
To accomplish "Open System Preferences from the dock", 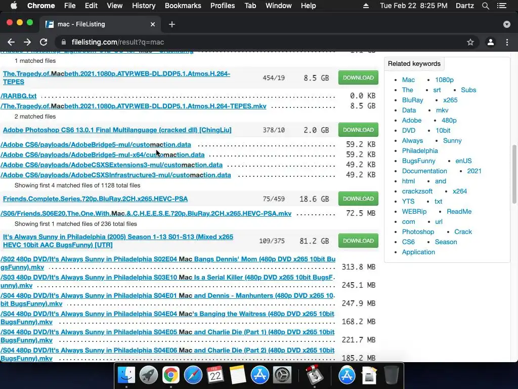I will click(x=282, y=375).
